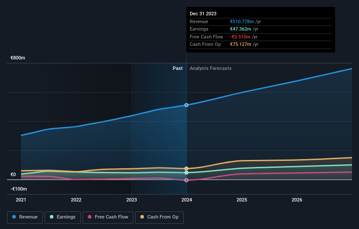Click the 2025 x-axis label
This screenshot has height=229, width=359.
pos(242,200)
